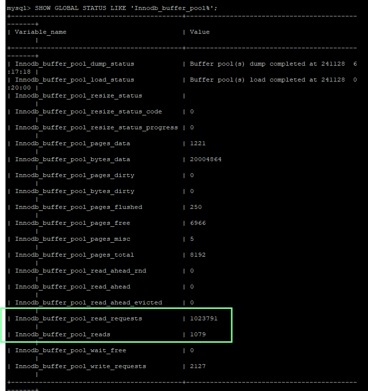Click the pages_data value 1221
368x391 pixels.
(197, 143)
